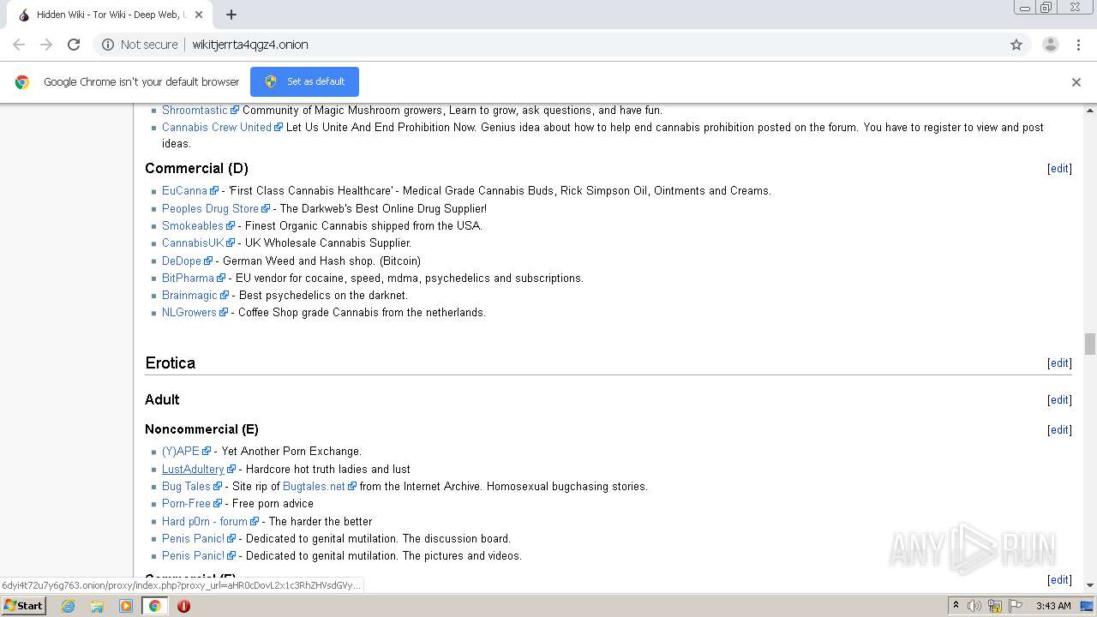This screenshot has width=1097, height=617.
Task: Click edit link for Commercial (D) section
Action: click(1059, 169)
